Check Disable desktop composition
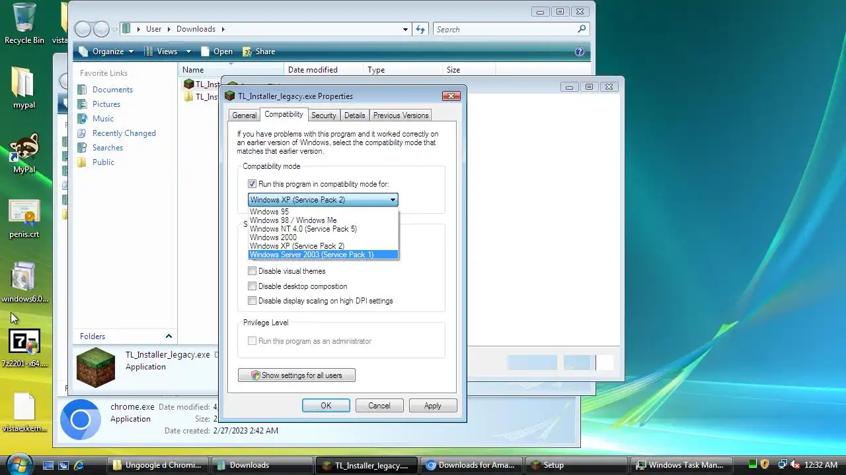846x475 pixels. click(252, 286)
